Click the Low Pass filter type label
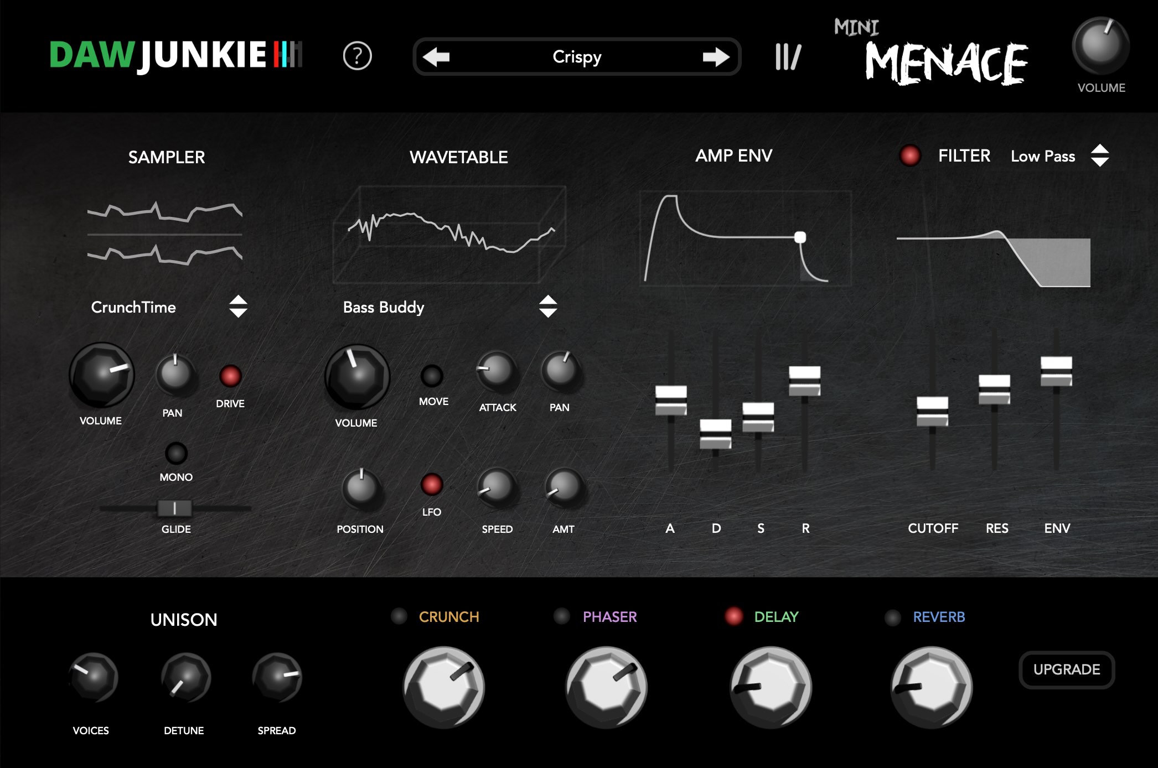 tap(1043, 157)
